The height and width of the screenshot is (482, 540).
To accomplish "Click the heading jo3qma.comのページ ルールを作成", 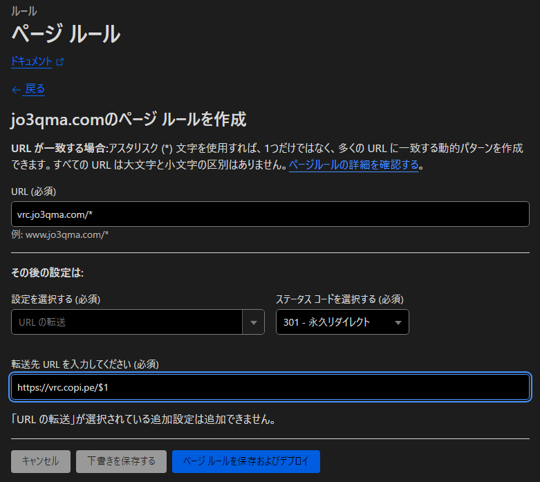I will click(x=129, y=119).
